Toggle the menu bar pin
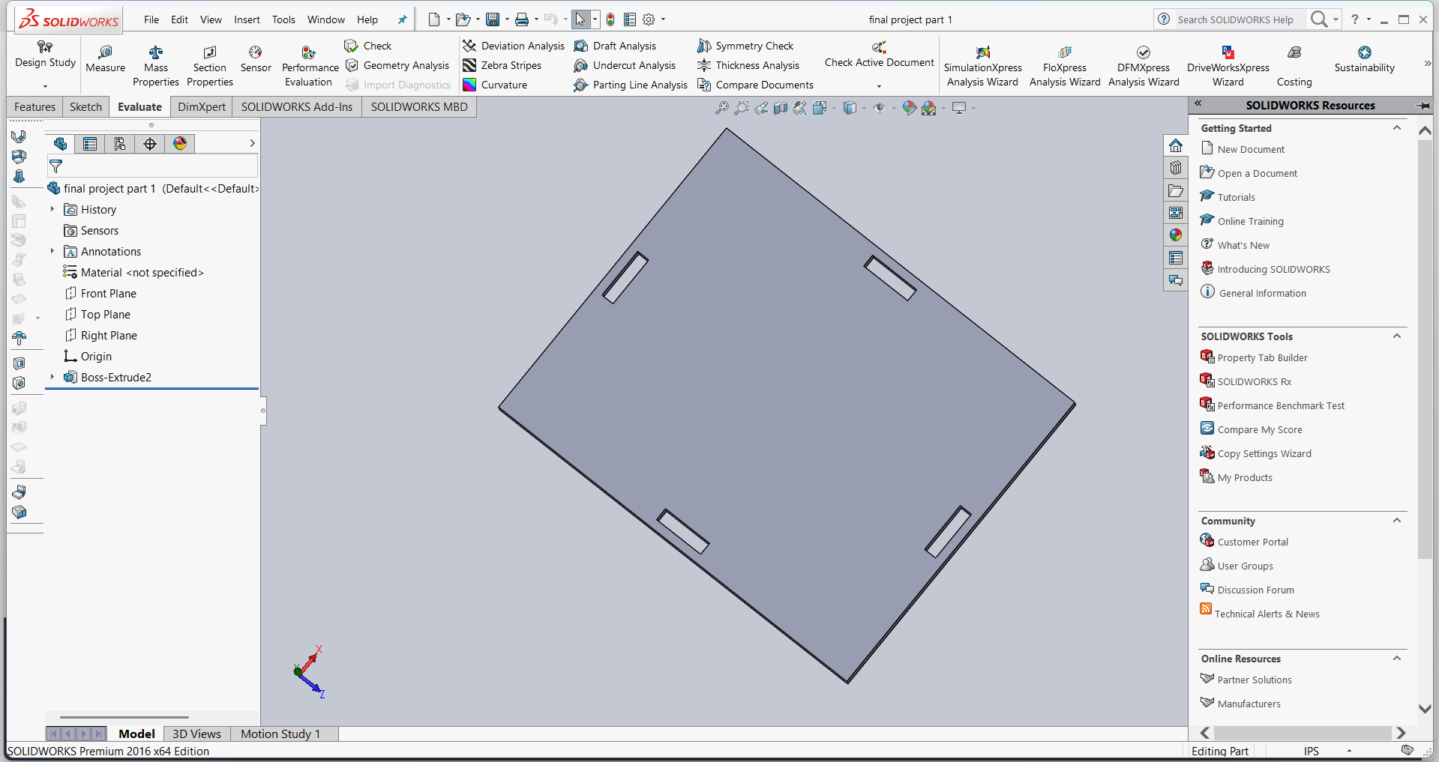 [402, 19]
